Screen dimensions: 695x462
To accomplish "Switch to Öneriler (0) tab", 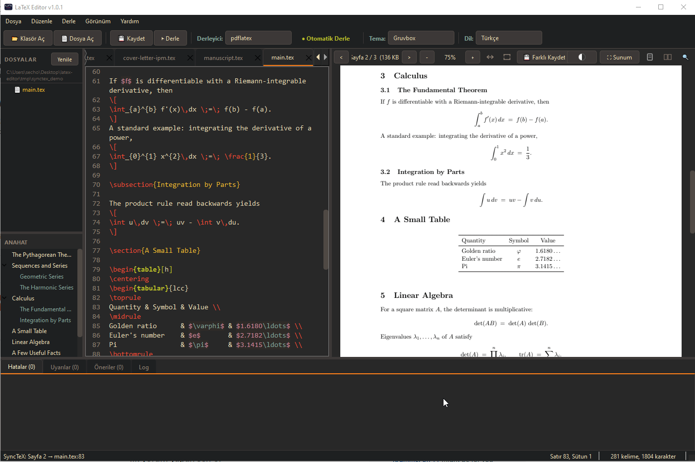I will pos(109,367).
